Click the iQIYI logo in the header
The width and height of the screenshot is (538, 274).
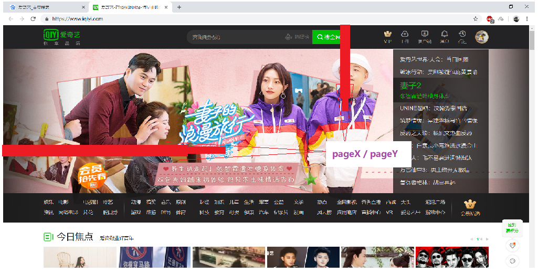[x=62, y=37]
